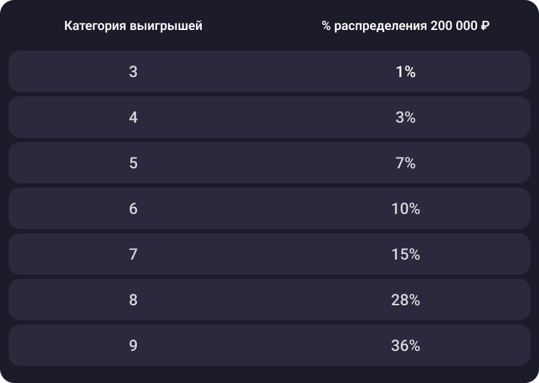Select the category 3 cell
This screenshot has height=383, width=539.
click(x=133, y=72)
